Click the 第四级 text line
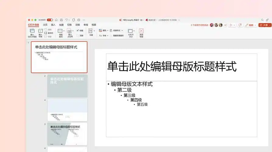Viewport: 272px width, 152px height. pyautogui.click(x=136, y=100)
